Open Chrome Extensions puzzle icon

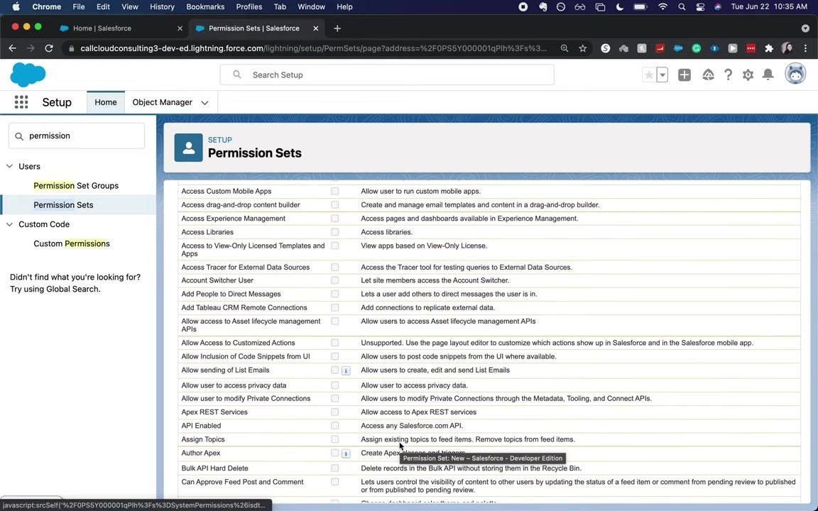768,48
